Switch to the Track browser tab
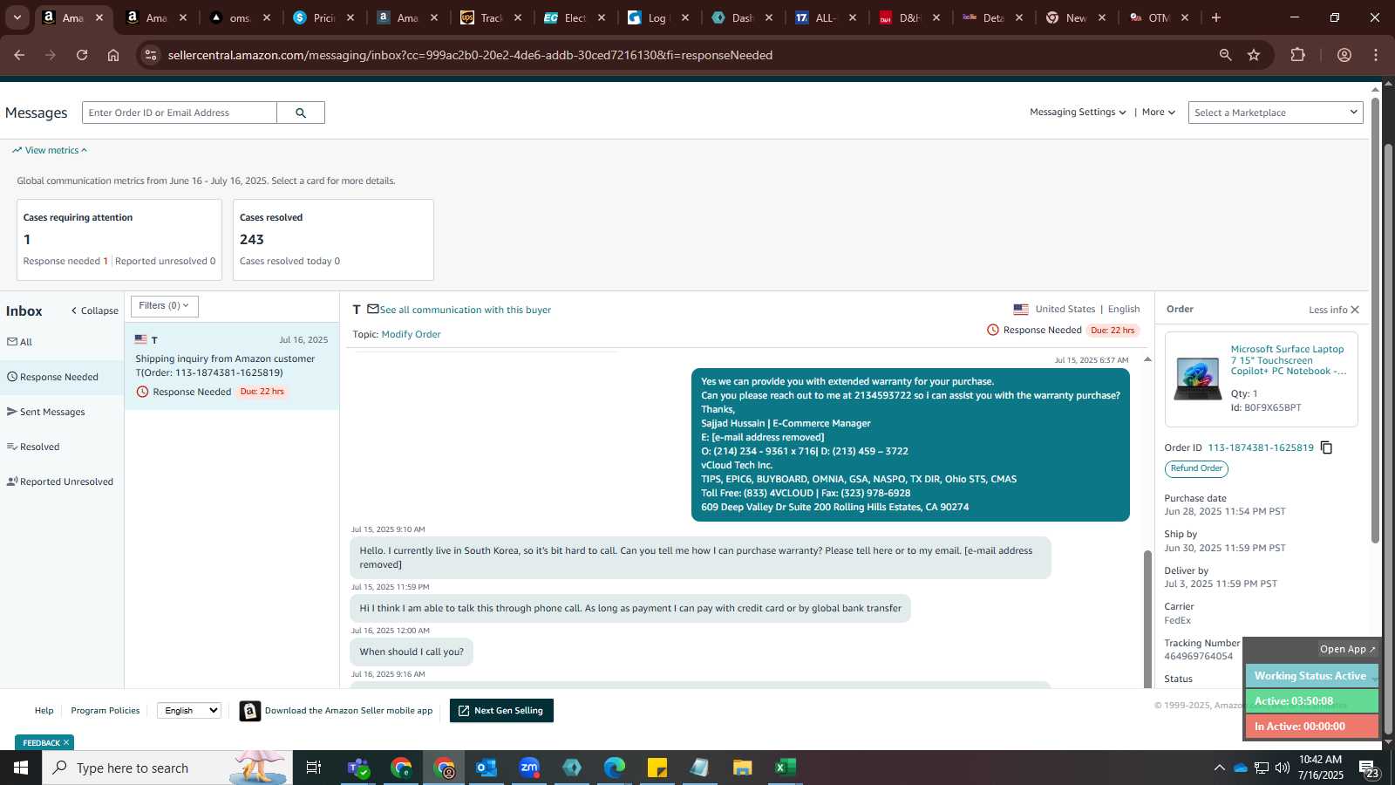This screenshot has height=785, width=1395. point(491,17)
